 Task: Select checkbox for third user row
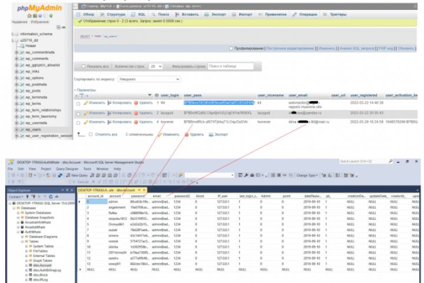click(x=78, y=123)
